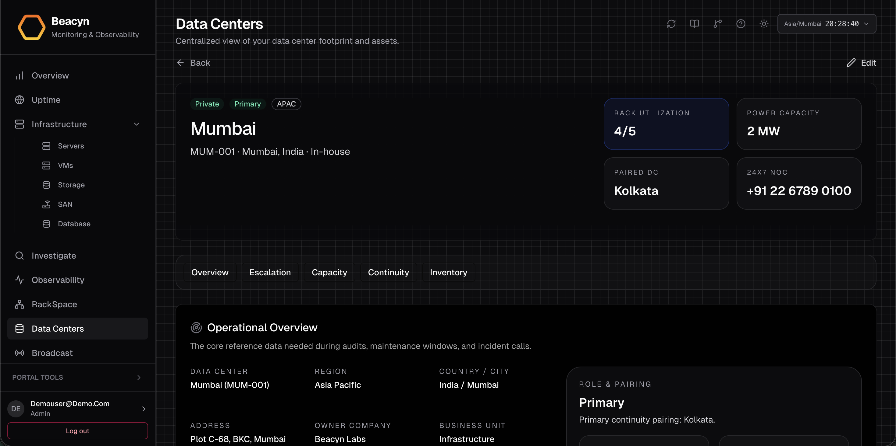Click the Power Capacity 2 MW card
This screenshot has width=896, height=446.
point(799,124)
